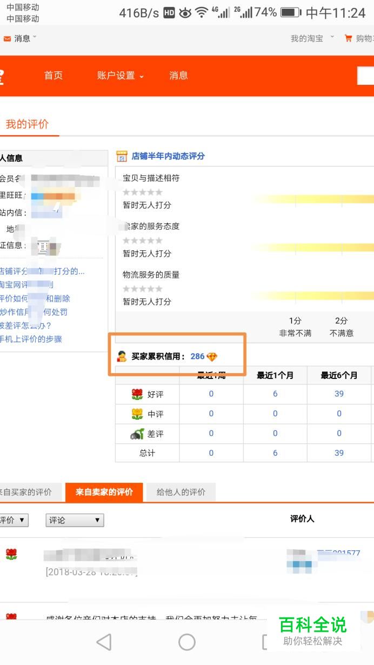Open the 手机上评价的步骤 help link
Screen dimensions: 374x665
[31, 339]
